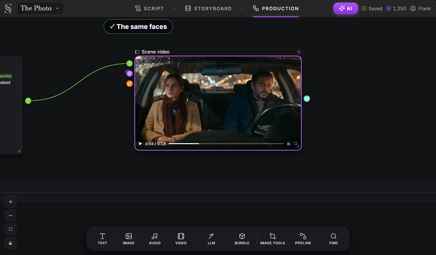
Task: Open the Pipeline tool
Action: 303,239
